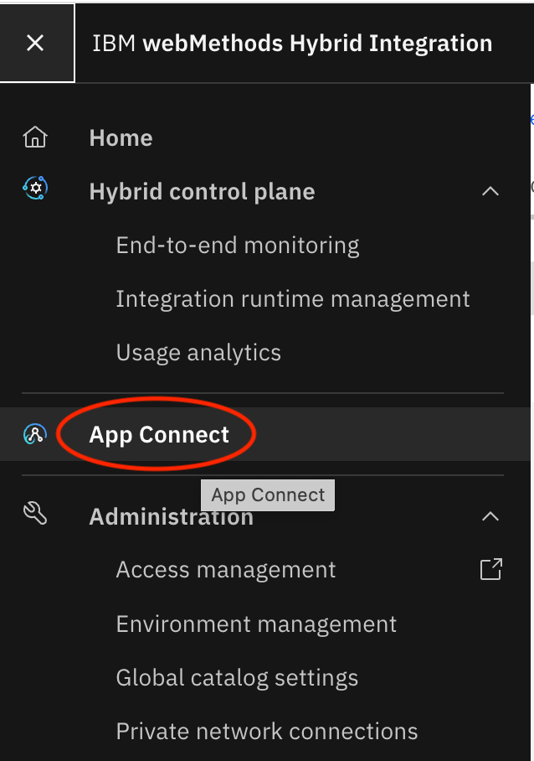
Task: Open Private network connections
Action: (266, 730)
